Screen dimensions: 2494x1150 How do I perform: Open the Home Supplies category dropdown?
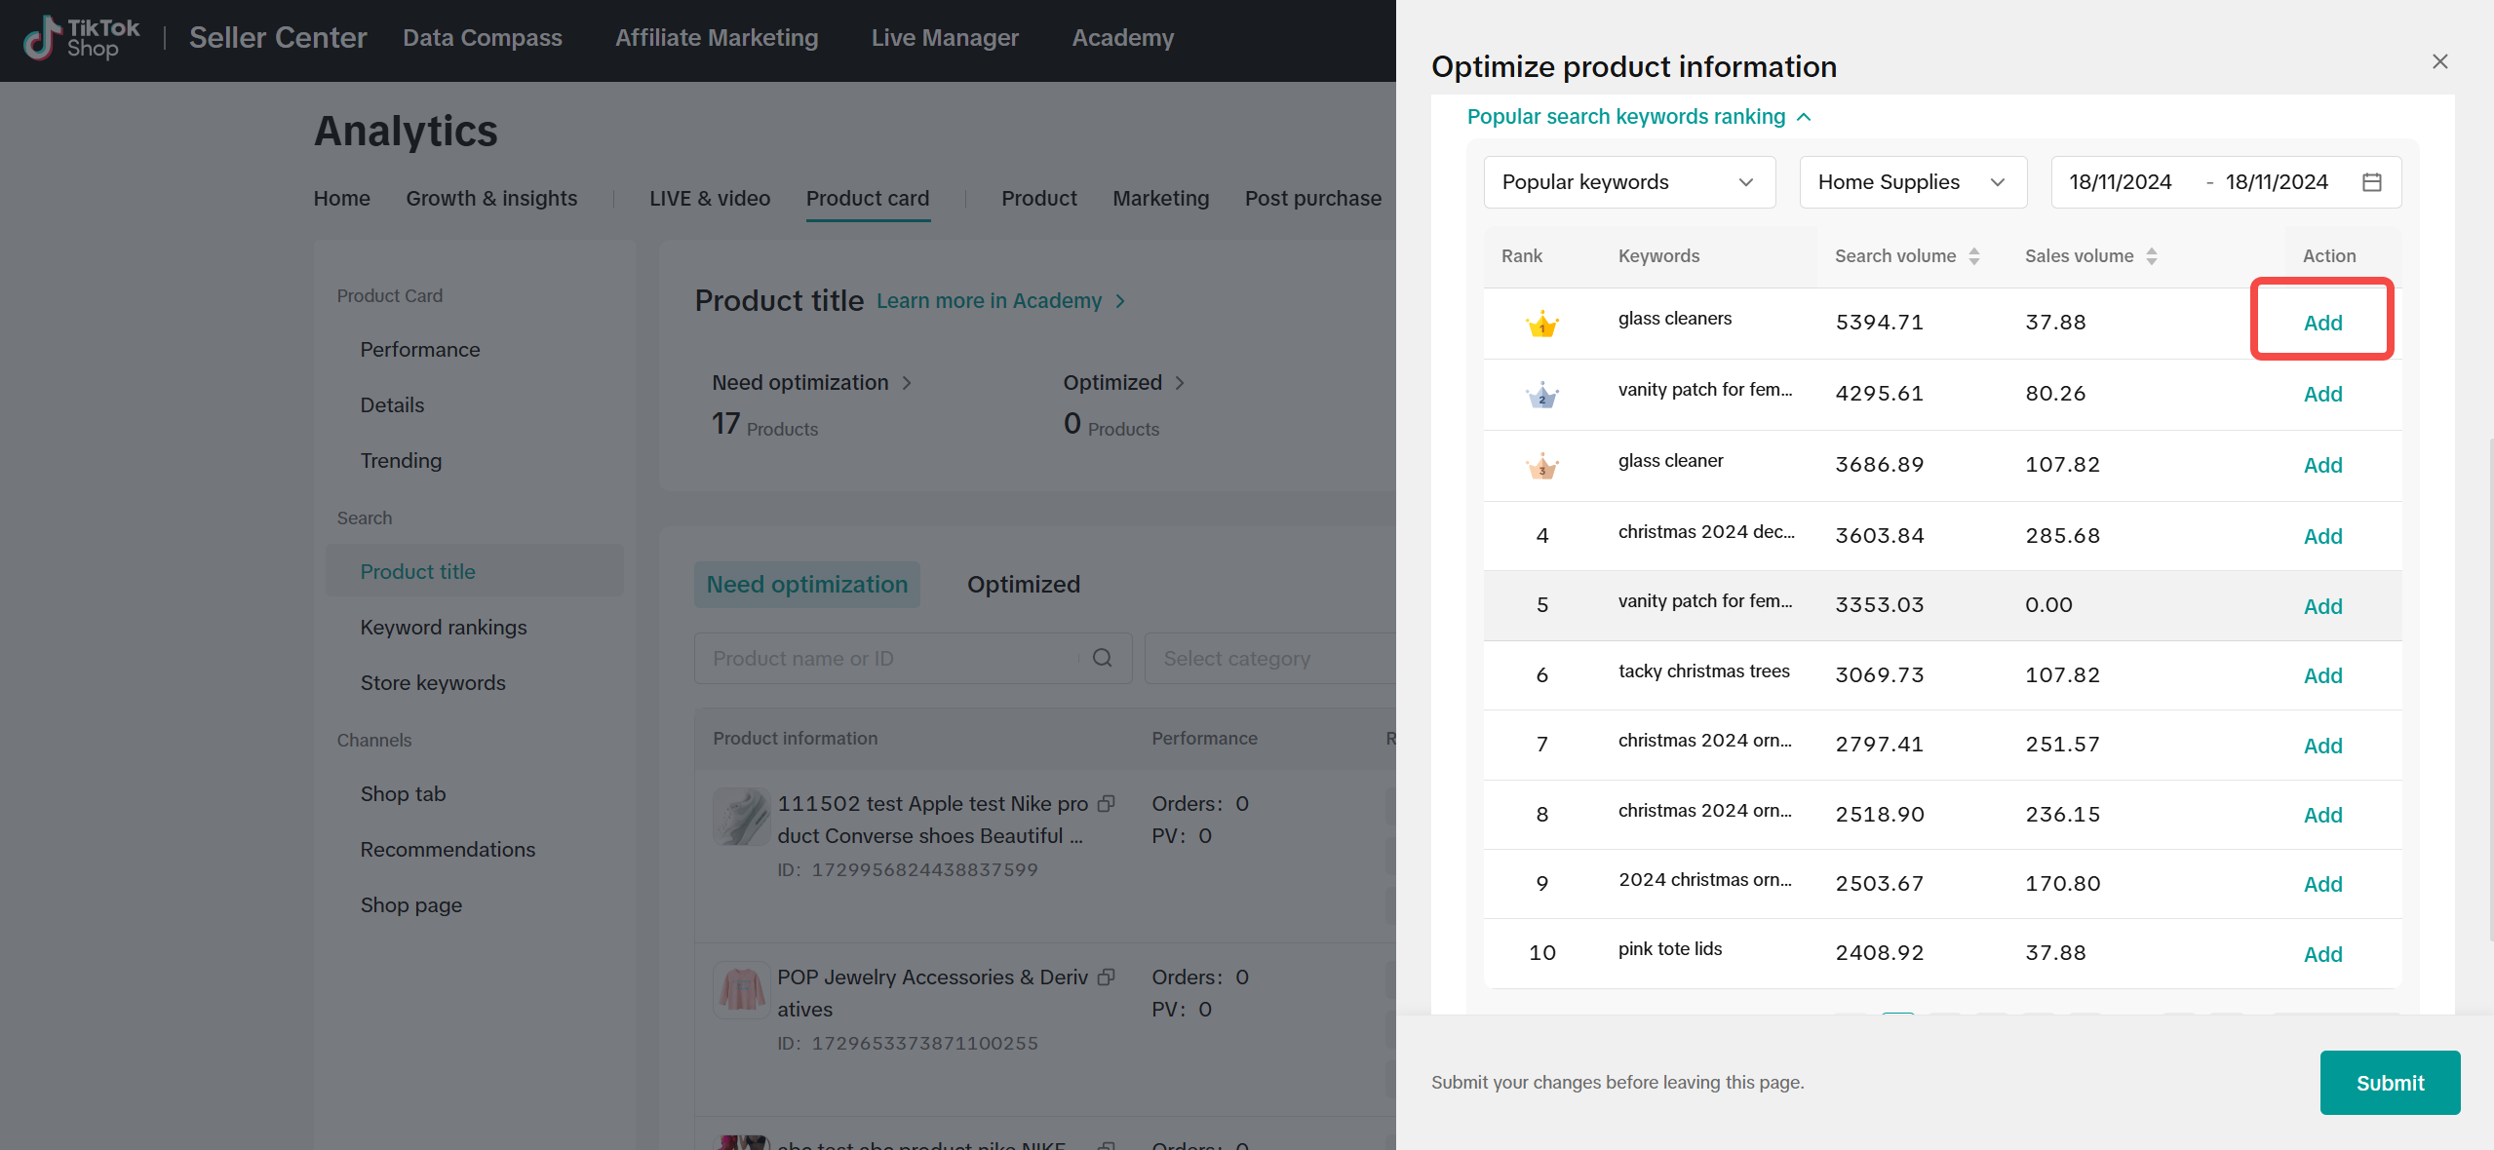click(1912, 182)
